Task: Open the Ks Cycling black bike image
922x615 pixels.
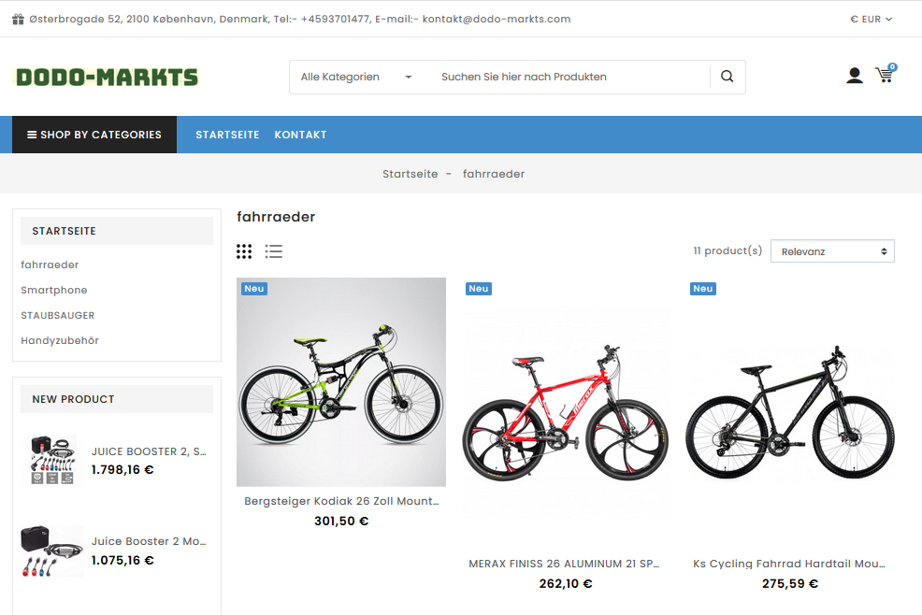Action: (x=790, y=413)
